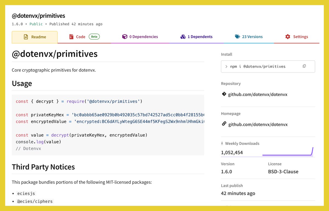Open the 0 Dependencies tab
This screenshot has width=329, height=211.
coord(140,37)
